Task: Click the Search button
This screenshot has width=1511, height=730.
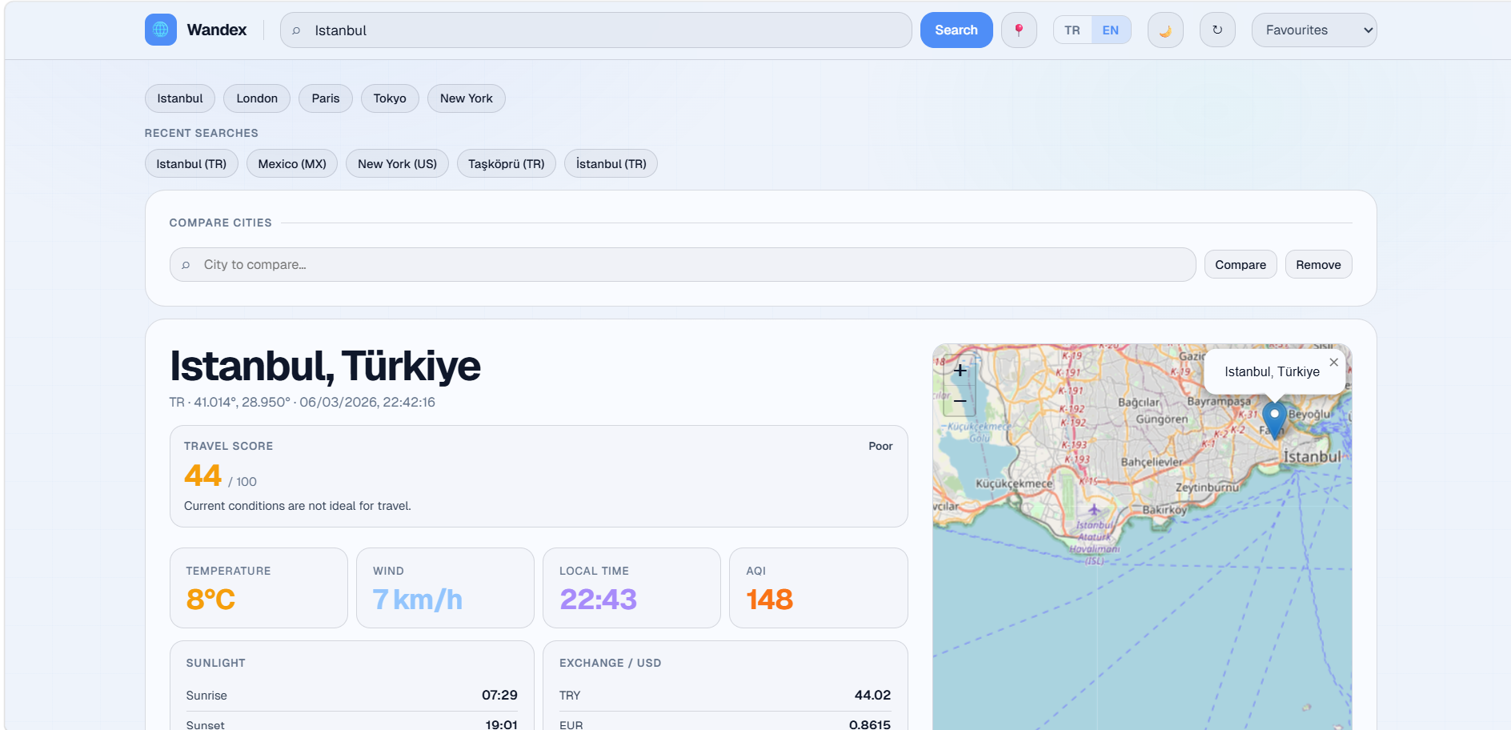Action: [x=956, y=30]
